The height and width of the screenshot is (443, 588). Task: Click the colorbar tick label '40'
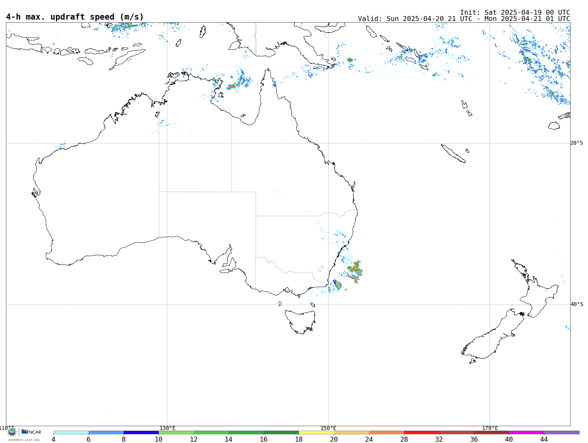tap(509, 439)
